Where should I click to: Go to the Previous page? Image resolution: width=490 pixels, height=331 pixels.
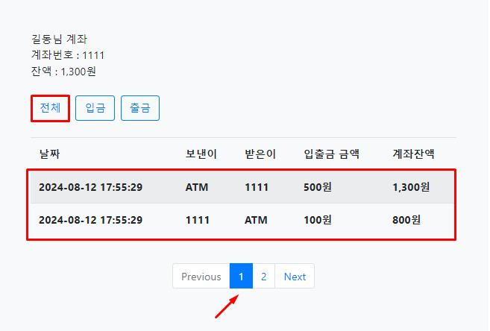[201, 276]
